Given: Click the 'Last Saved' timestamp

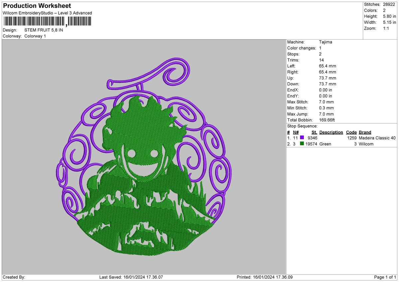Looking at the screenshot, I should pos(131,277).
